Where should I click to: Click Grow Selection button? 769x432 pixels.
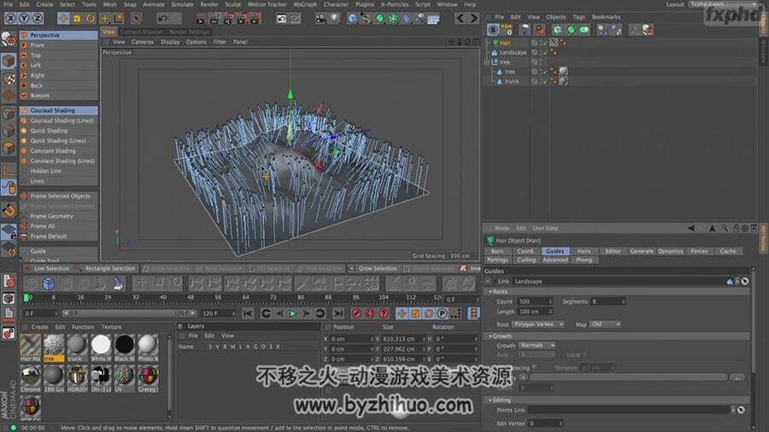pos(373,268)
